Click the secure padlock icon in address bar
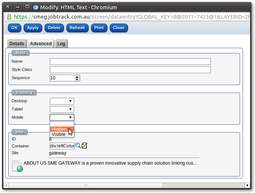Image resolution: width=255 pixels, height=193 pixels. coord(9,17)
